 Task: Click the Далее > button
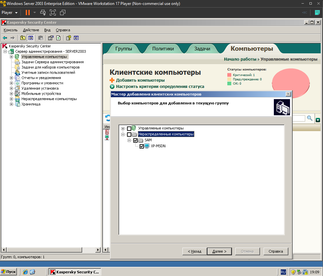pos(219,251)
